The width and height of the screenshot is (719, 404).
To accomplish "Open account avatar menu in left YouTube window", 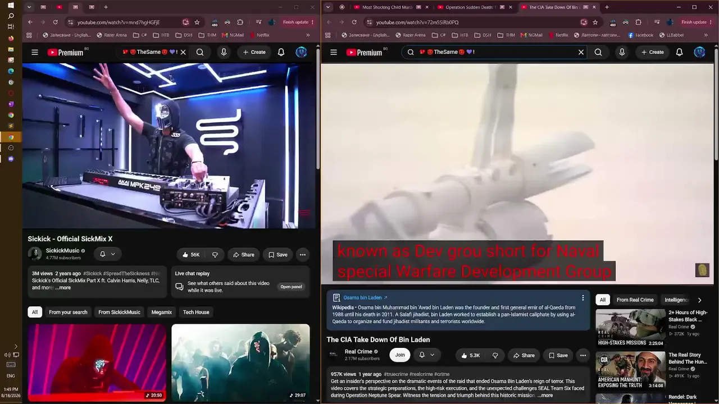I will pyautogui.click(x=302, y=52).
